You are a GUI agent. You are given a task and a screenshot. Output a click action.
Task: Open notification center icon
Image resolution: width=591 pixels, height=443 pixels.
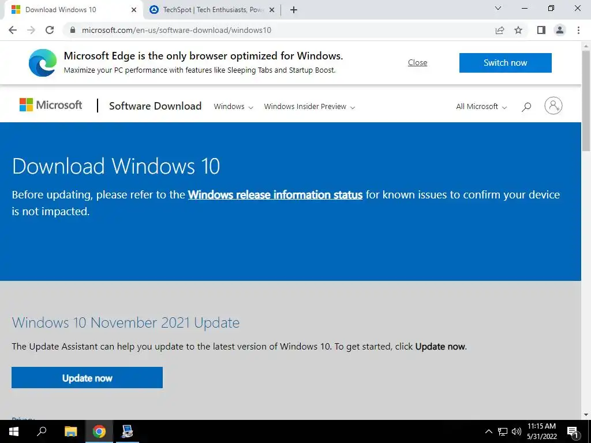(x=573, y=431)
